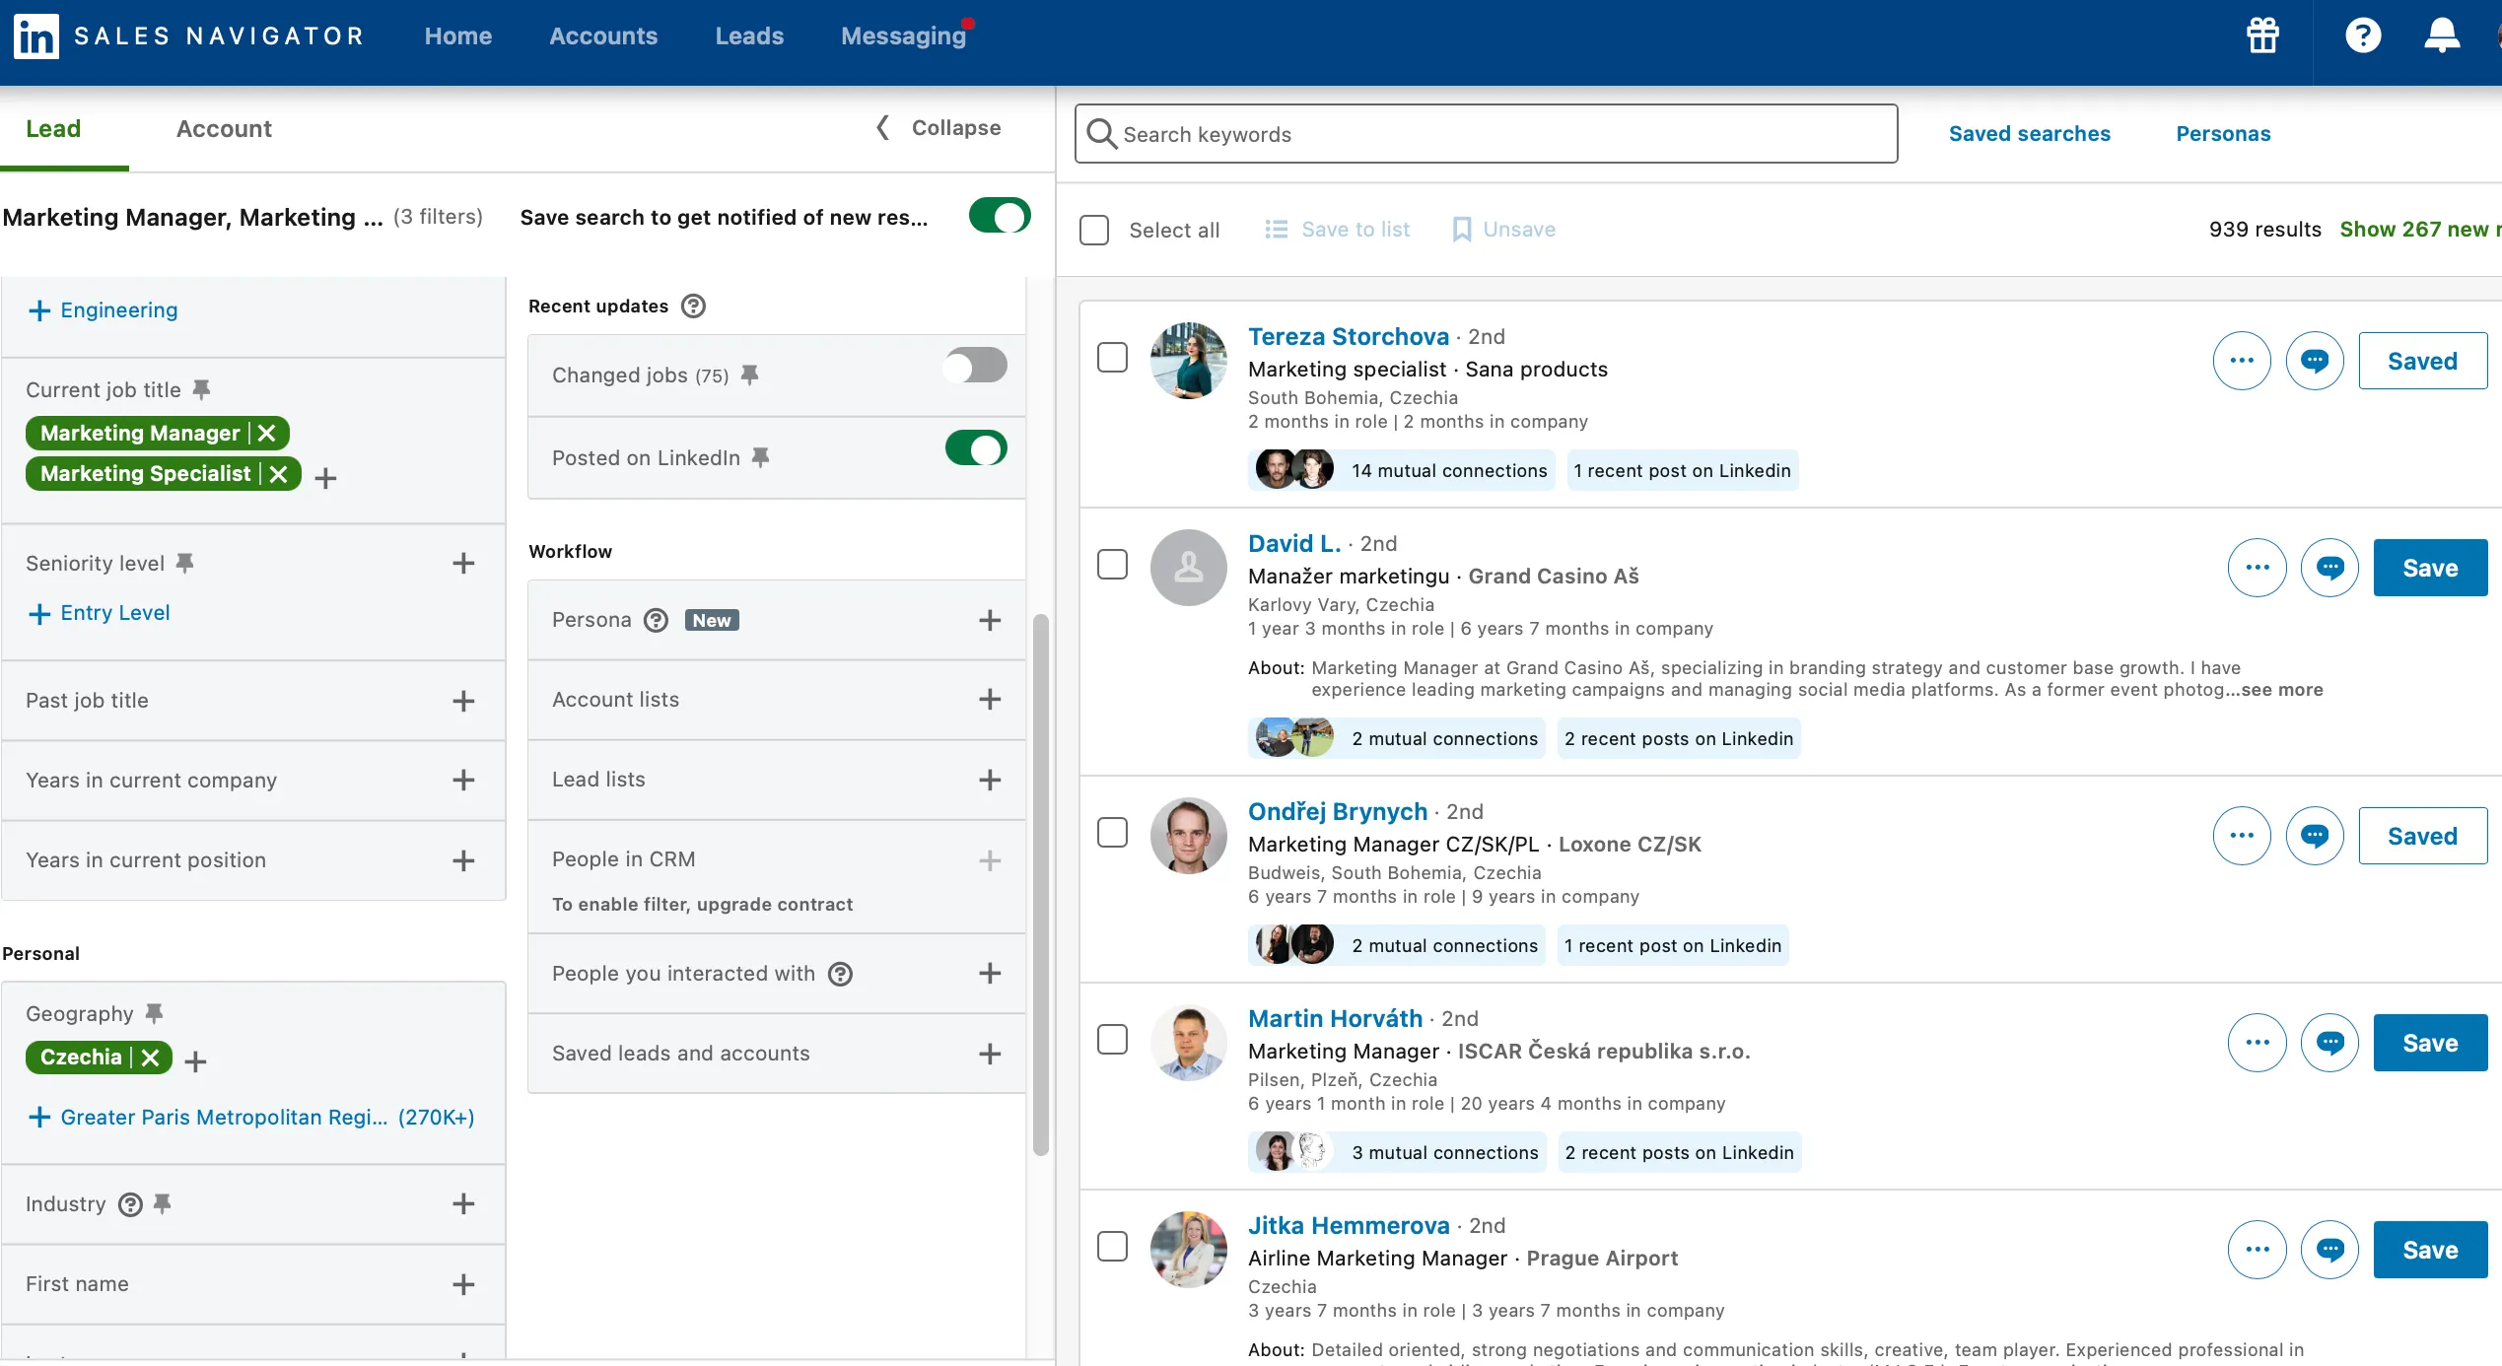The width and height of the screenshot is (2502, 1366).
Task: Open the Leads menu
Action: click(x=749, y=36)
